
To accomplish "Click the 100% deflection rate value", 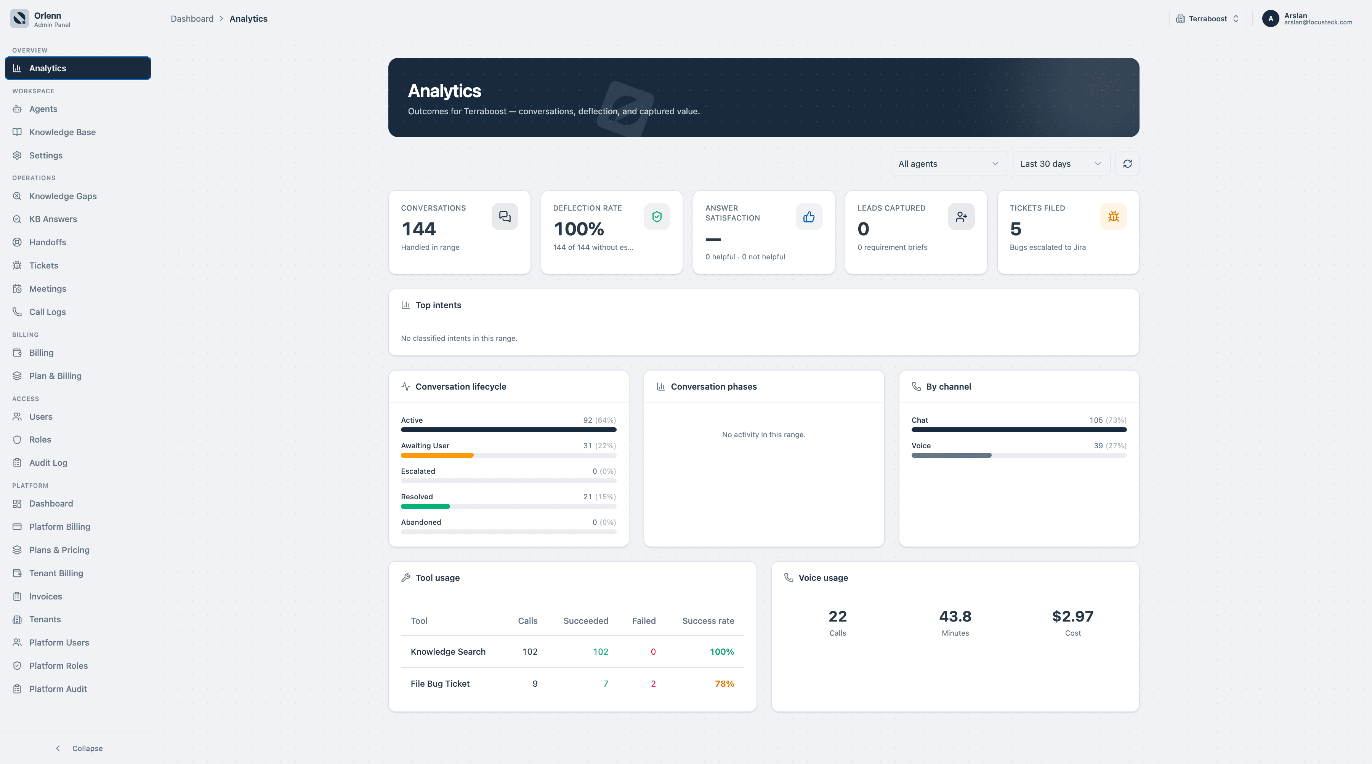I will click(579, 229).
